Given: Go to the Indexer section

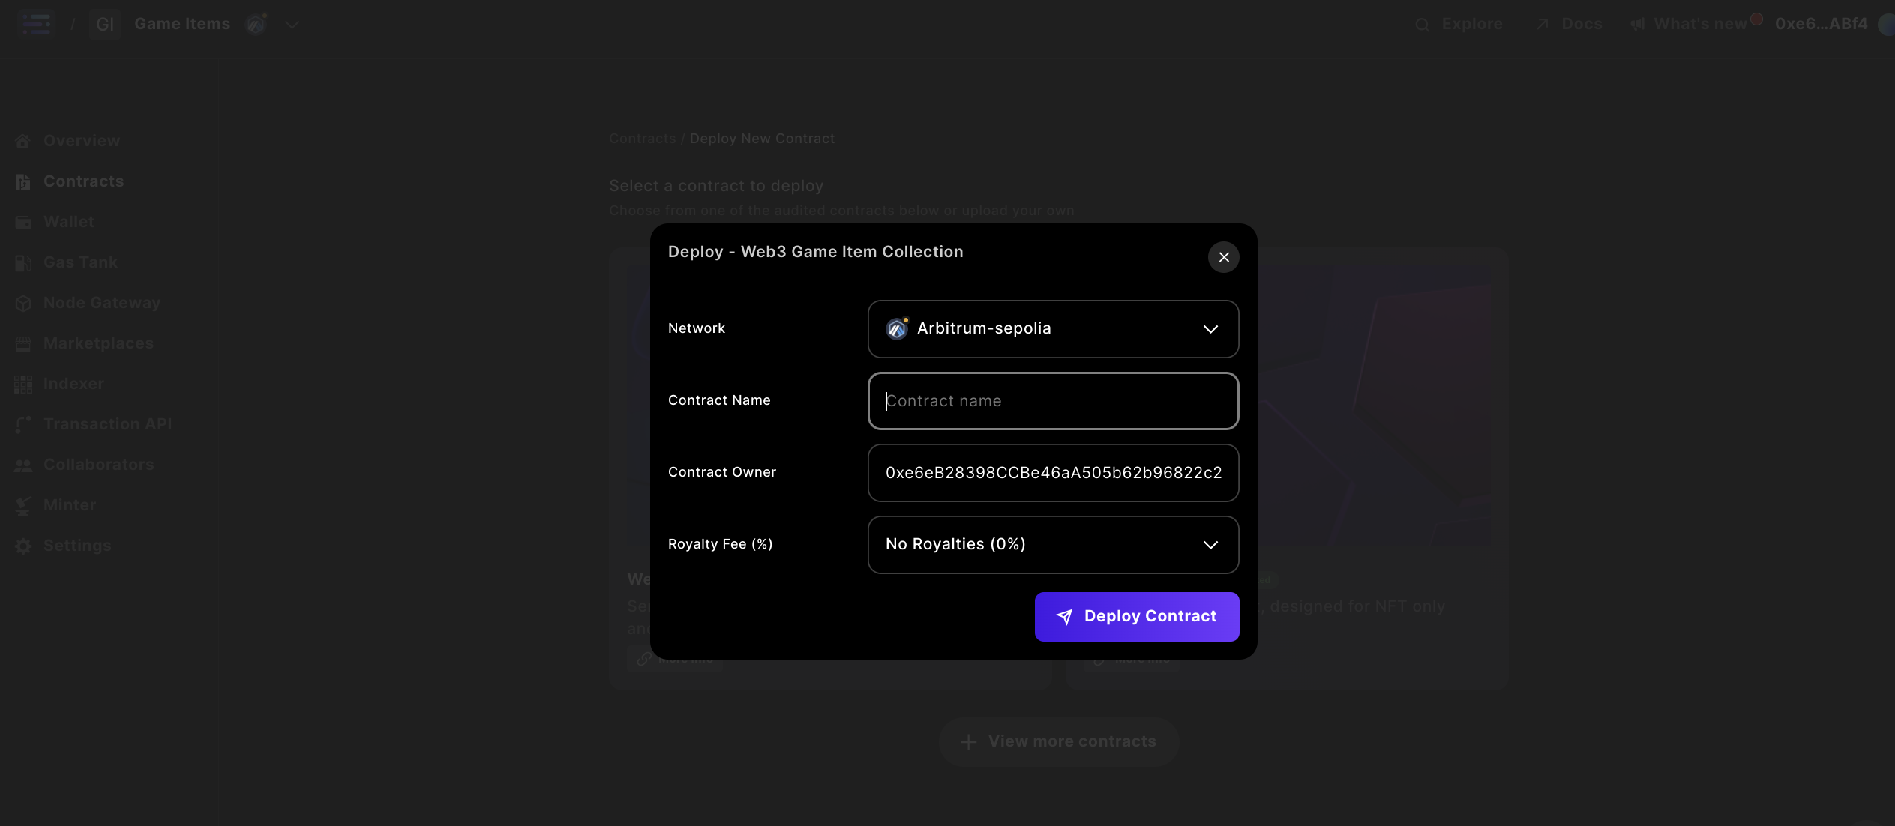Looking at the screenshot, I should [x=73, y=384].
